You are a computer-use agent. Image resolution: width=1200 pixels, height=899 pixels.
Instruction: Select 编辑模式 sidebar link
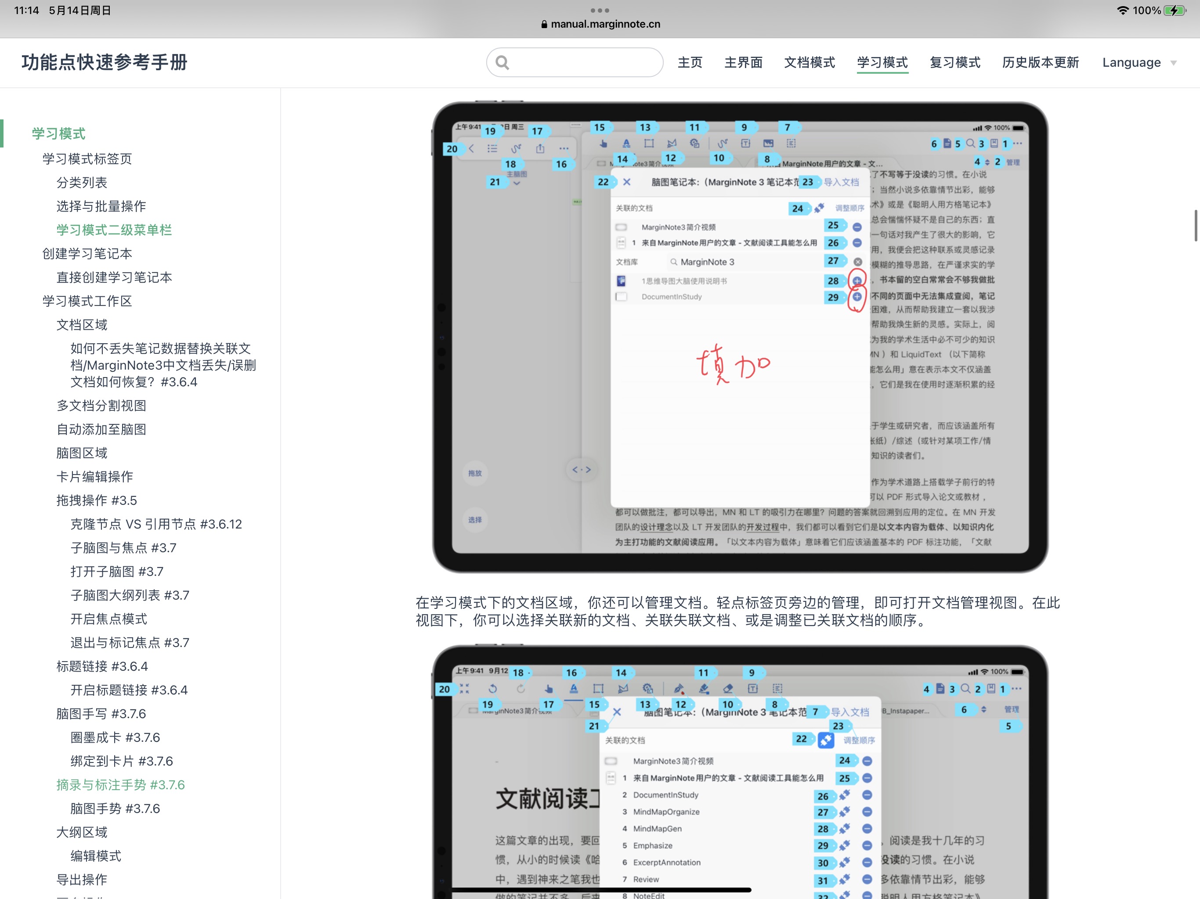click(x=96, y=856)
